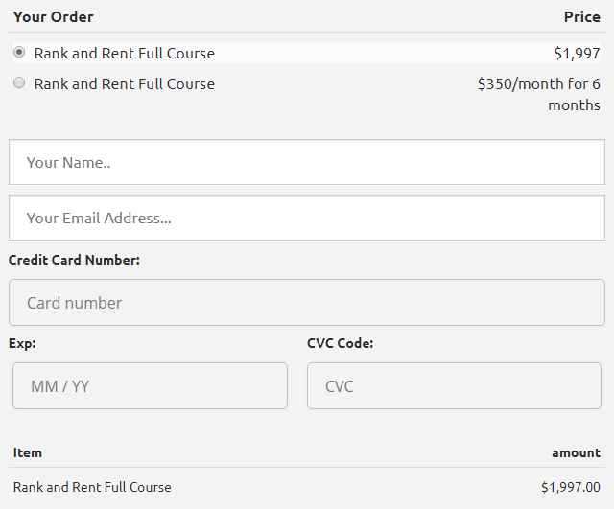Click the $1,997 price in the order options
The image size is (614, 509).
pyautogui.click(x=577, y=54)
